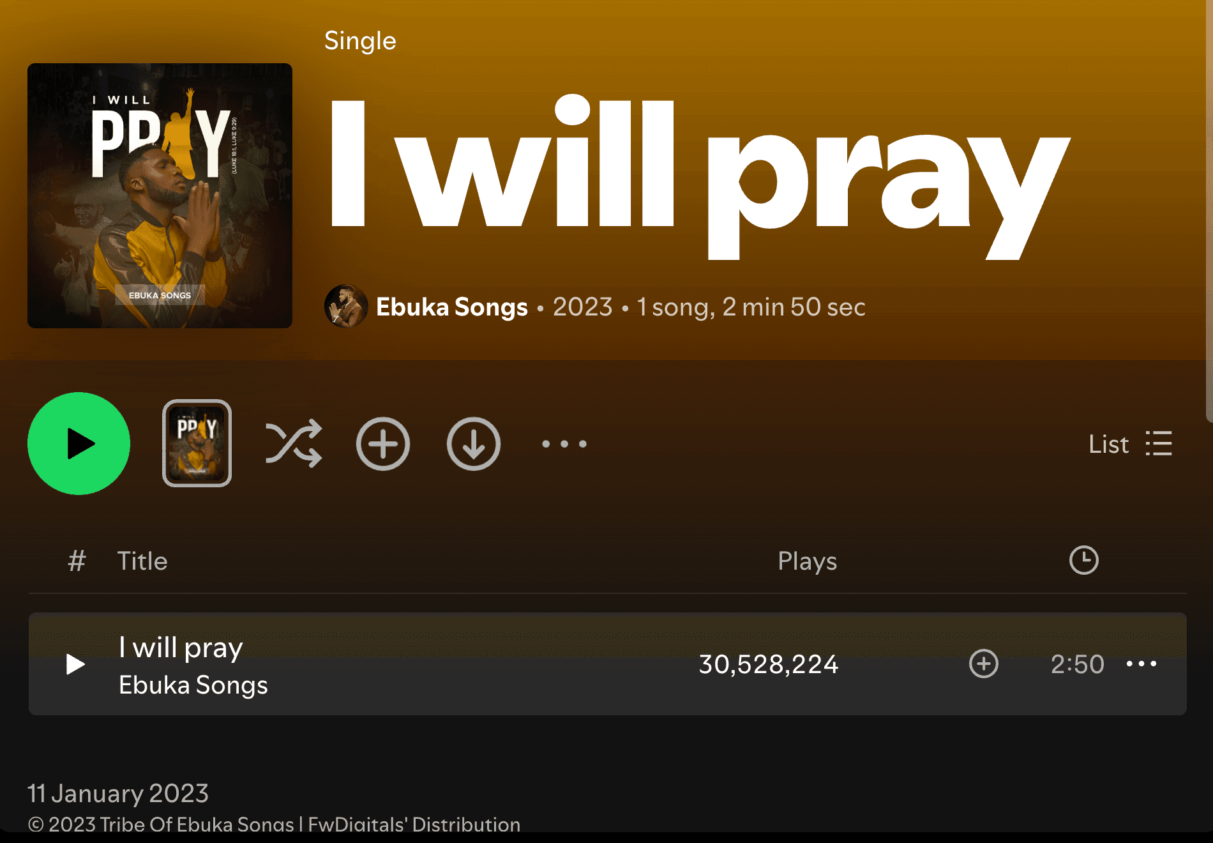Click the Title column header
The image size is (1213, 843).
point(142,561)
